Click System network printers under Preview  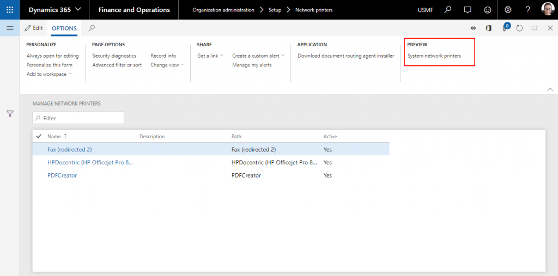coord(434,56)
